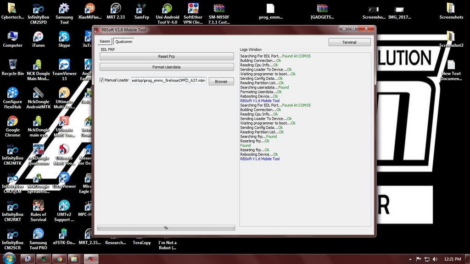
Task: Open Samsung Tool desktop shortcut
Action: click(x=64, y=14)
